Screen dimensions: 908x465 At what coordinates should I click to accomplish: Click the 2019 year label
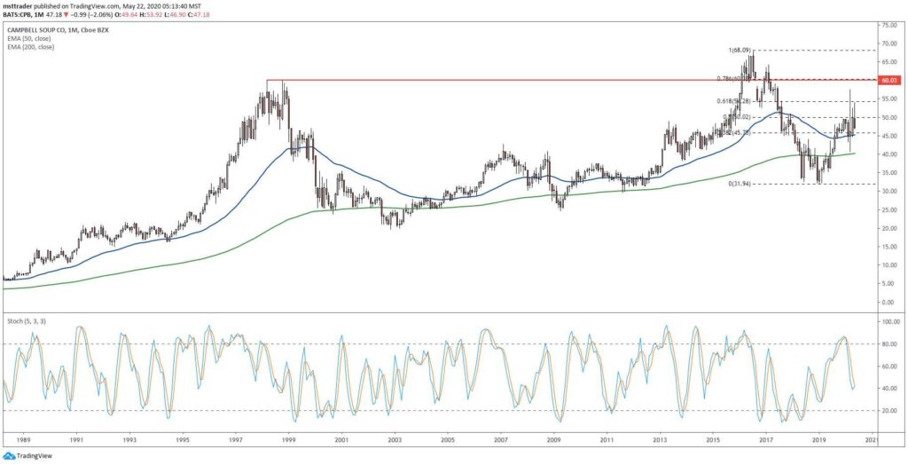pyautogui.click(x=818, y=441)
